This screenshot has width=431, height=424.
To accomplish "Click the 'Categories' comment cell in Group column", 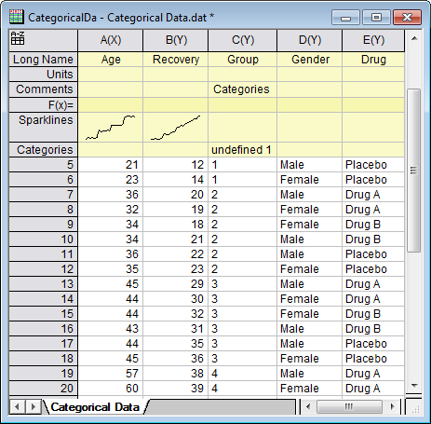I will 243,89.
